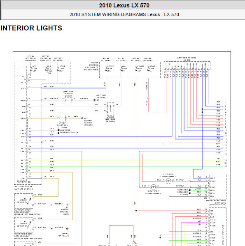Click the L1 ground symbol at right B pillar

[67, 229]
